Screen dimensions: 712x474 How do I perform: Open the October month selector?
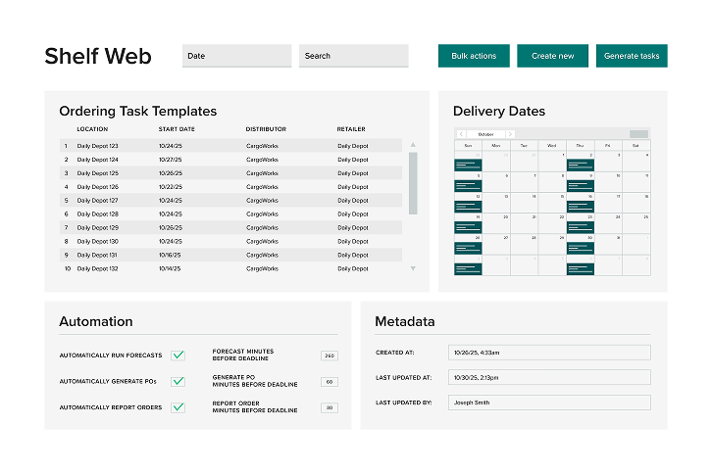(x=485, y=134)
